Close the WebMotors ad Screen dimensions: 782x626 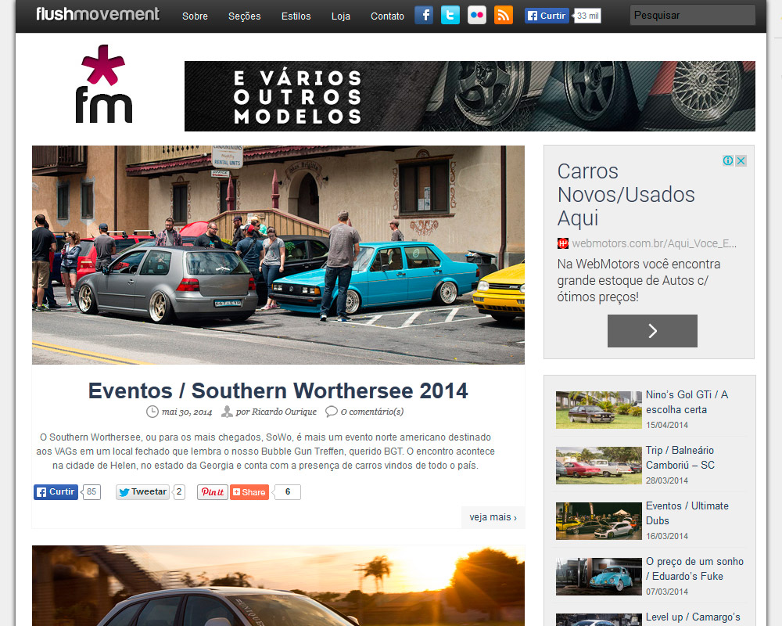(741, 160)
